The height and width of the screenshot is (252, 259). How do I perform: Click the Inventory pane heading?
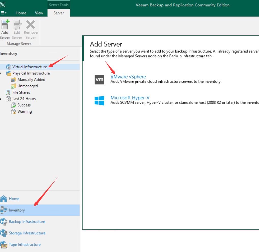click(x=9, y=54)
